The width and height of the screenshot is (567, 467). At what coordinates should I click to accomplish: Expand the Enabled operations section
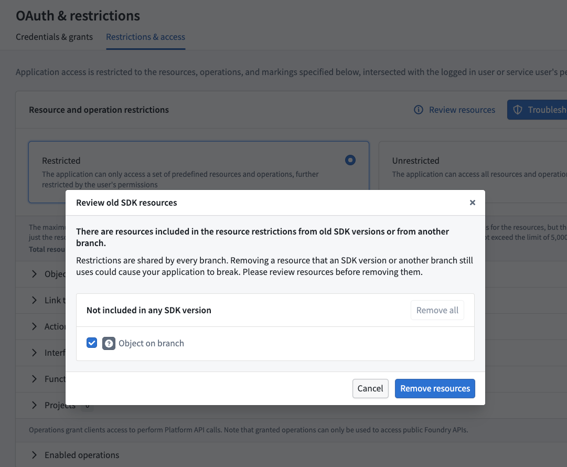(34, 455)
